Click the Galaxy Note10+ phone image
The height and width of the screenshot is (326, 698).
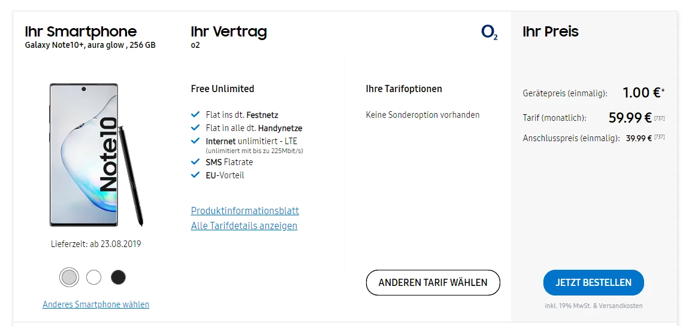click(96, 155)
